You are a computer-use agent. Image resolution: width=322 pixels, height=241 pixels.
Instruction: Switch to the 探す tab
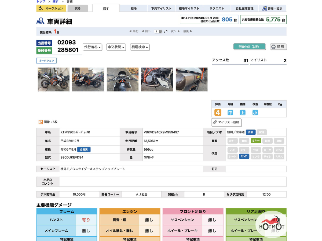pyautogui.click(x=106, y=8)
